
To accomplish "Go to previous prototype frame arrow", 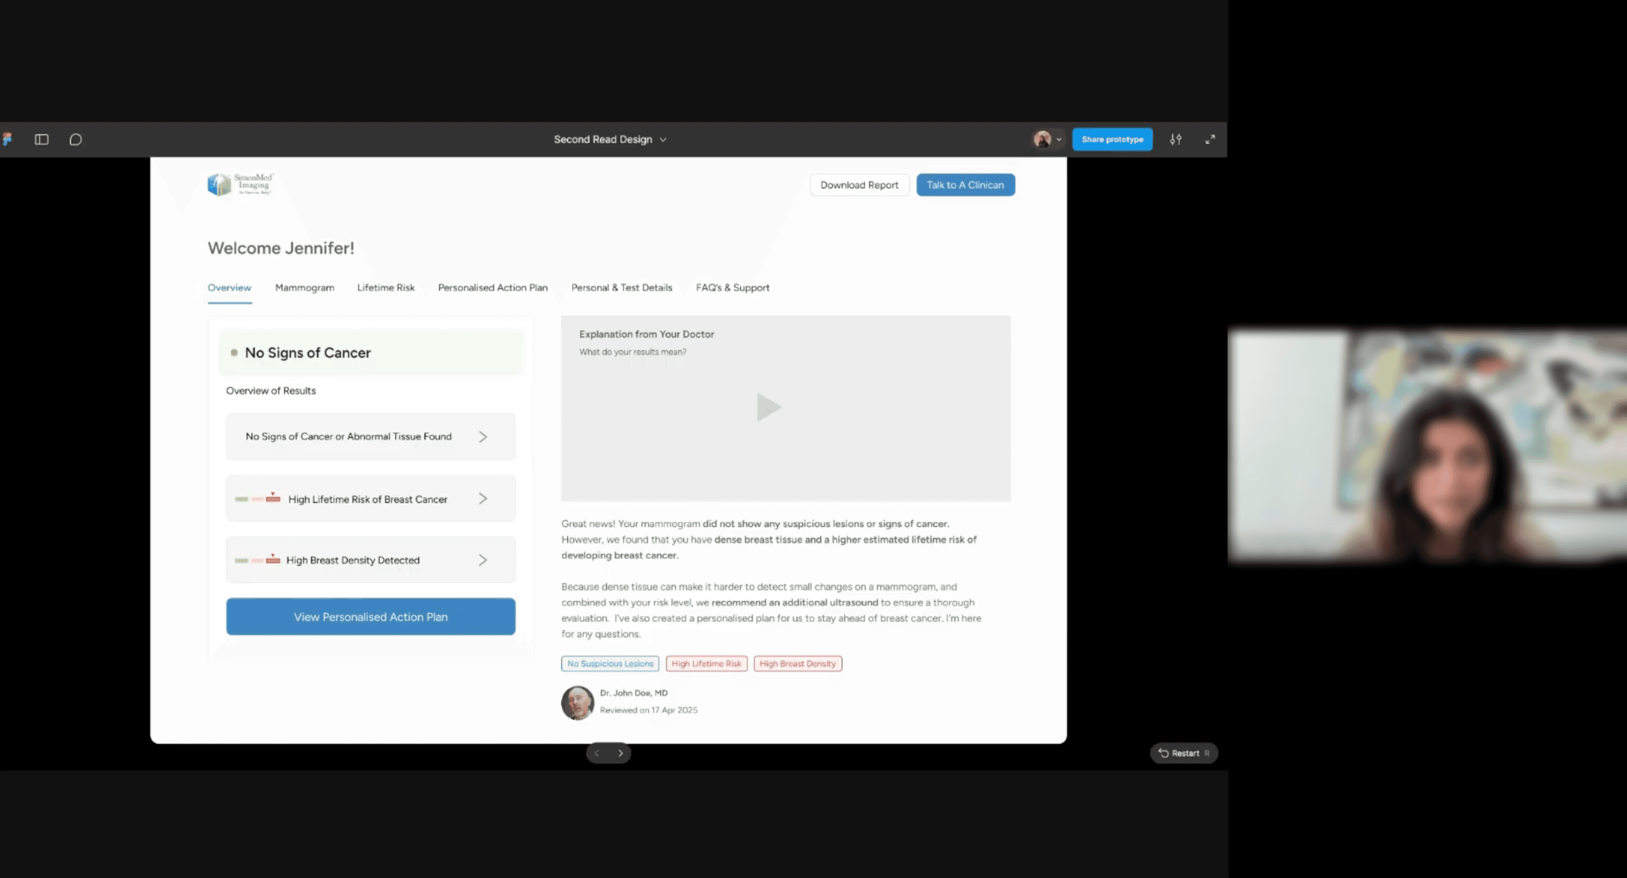I will coord(597,753).
